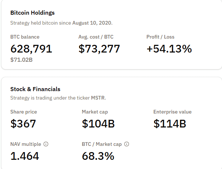Click the $114B enterprise value figure
Screen dimensions: 222x169
[x=170, y=124]
